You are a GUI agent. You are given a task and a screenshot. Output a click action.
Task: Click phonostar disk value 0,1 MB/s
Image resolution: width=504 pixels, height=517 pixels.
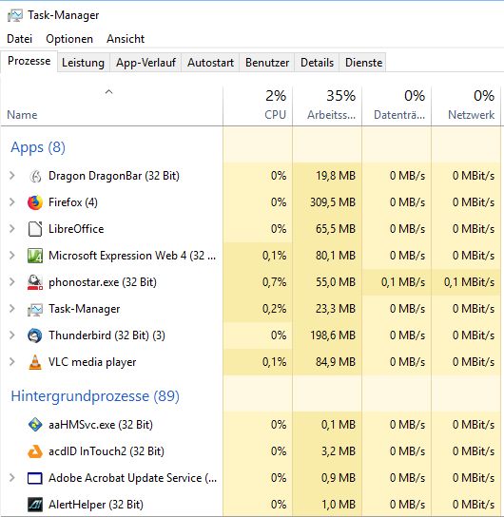click(403, 282)
